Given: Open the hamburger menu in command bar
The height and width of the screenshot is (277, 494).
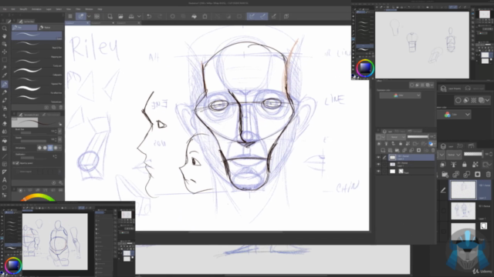Looking at the screenshot, I should coord(70,16).
